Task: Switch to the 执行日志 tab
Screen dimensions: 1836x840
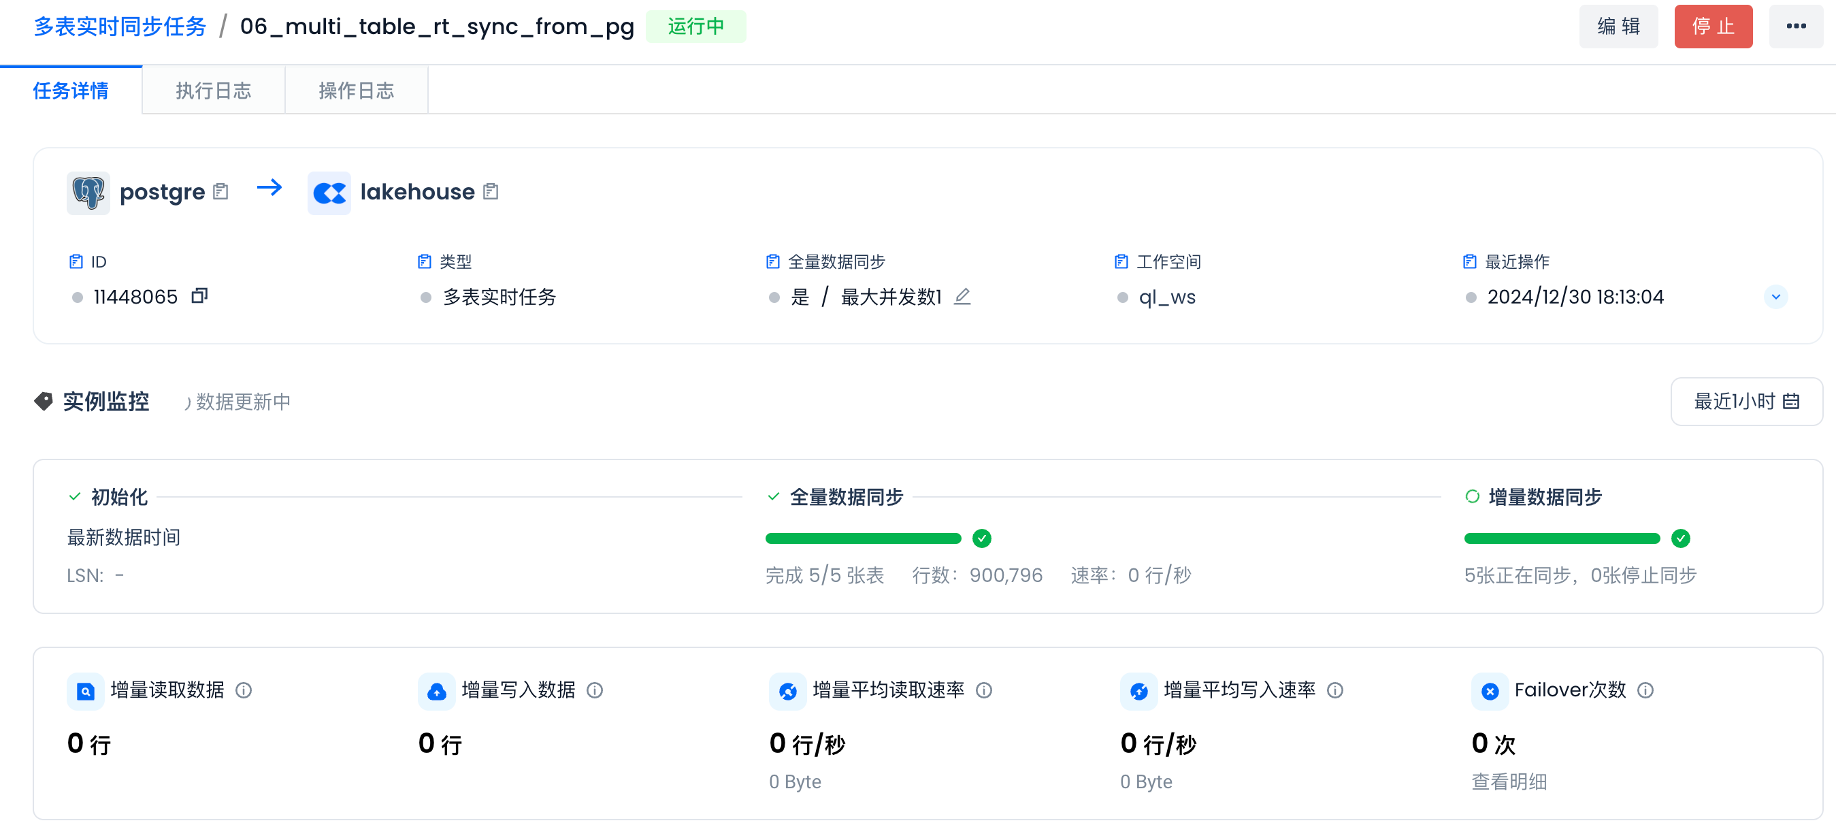Action: pyautogui.click(x=213, y=91)
